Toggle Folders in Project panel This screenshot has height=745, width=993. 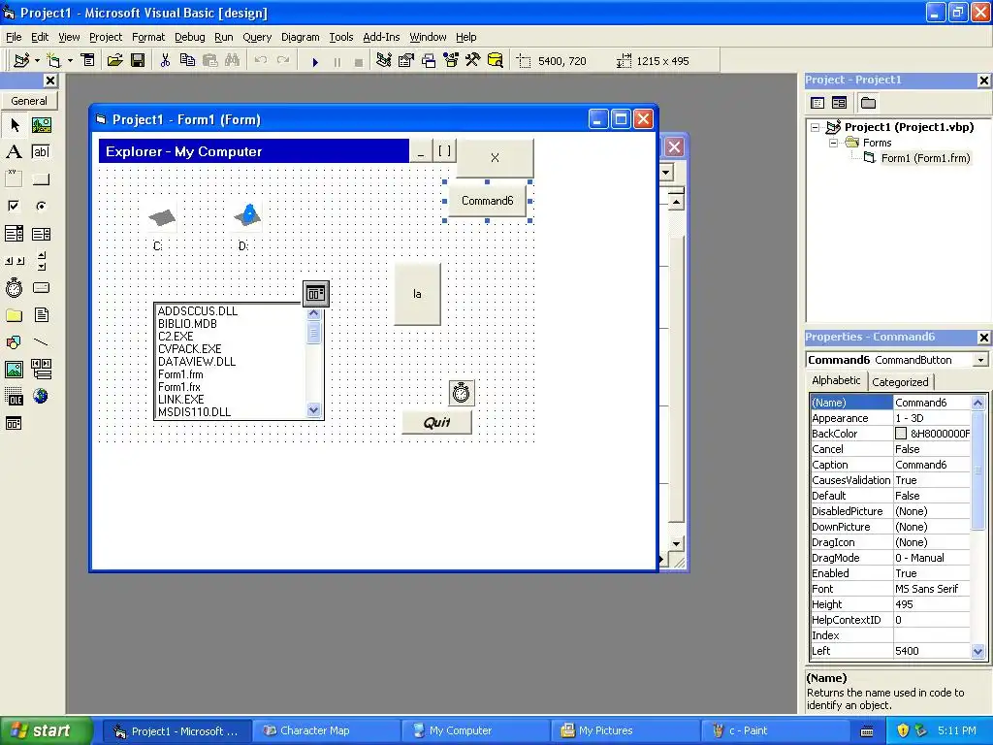pos(868,103)
